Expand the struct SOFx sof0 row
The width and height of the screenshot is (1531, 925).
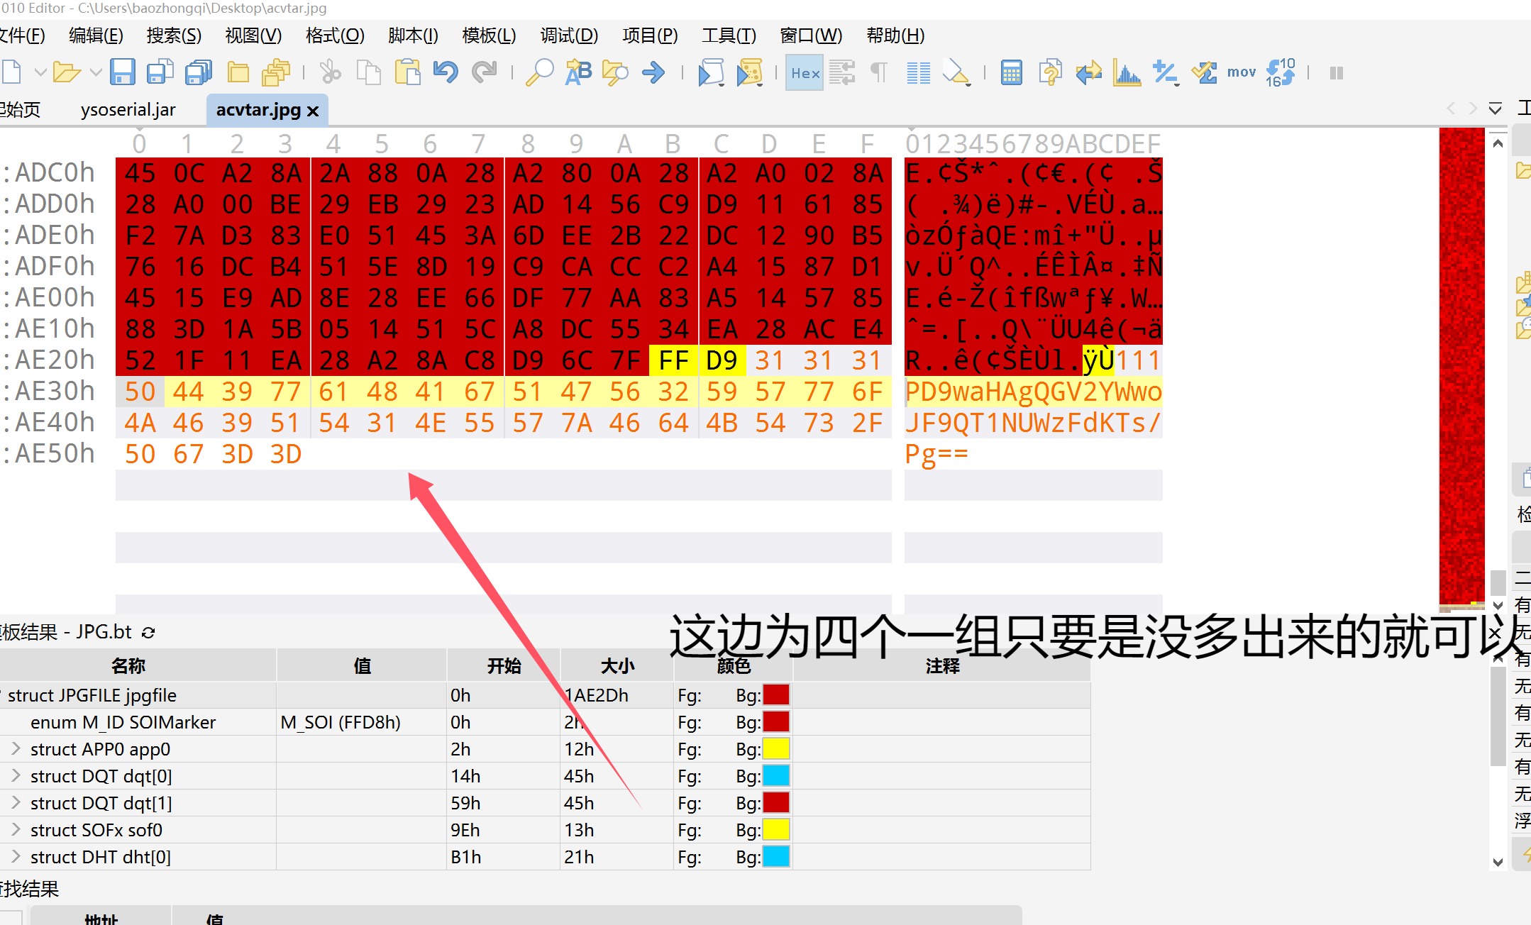pos(16,830)
